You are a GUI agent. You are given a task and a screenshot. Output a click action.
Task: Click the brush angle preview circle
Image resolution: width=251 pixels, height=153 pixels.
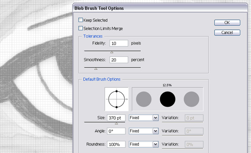(x=117, y=99)
